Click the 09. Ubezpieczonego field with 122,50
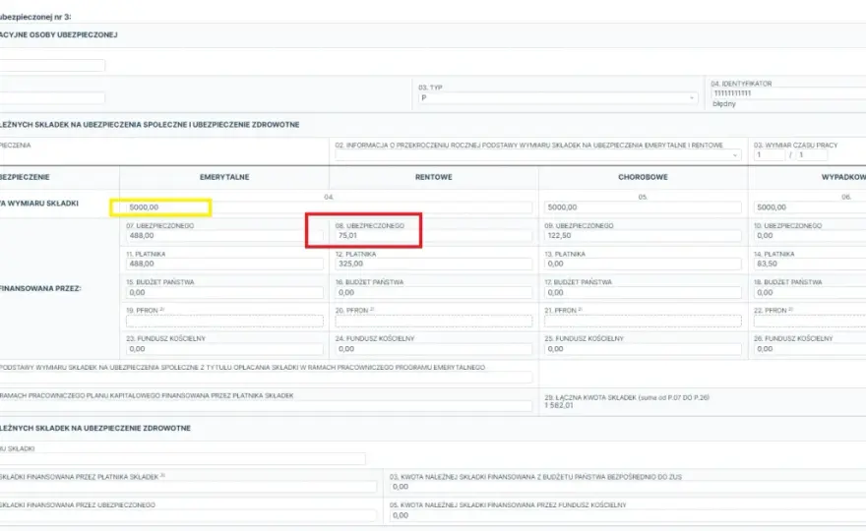 tap(643, 236)
